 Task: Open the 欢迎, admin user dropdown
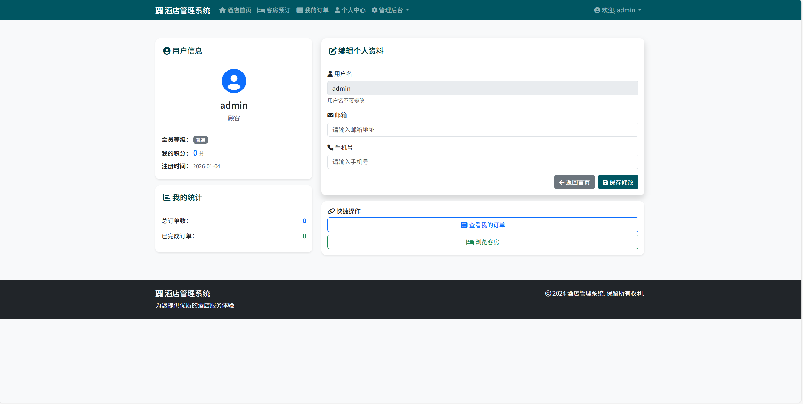click(x=618, y=10)
